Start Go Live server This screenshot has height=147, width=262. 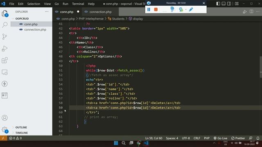tap(220, 138)
